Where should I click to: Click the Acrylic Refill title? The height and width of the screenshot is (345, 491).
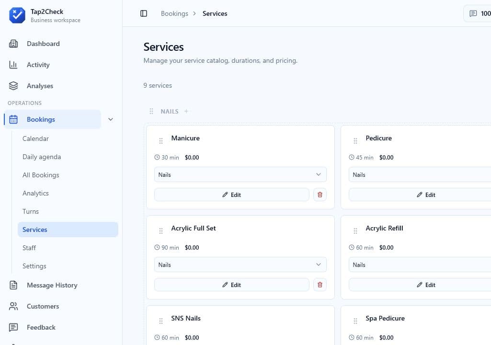384,228
